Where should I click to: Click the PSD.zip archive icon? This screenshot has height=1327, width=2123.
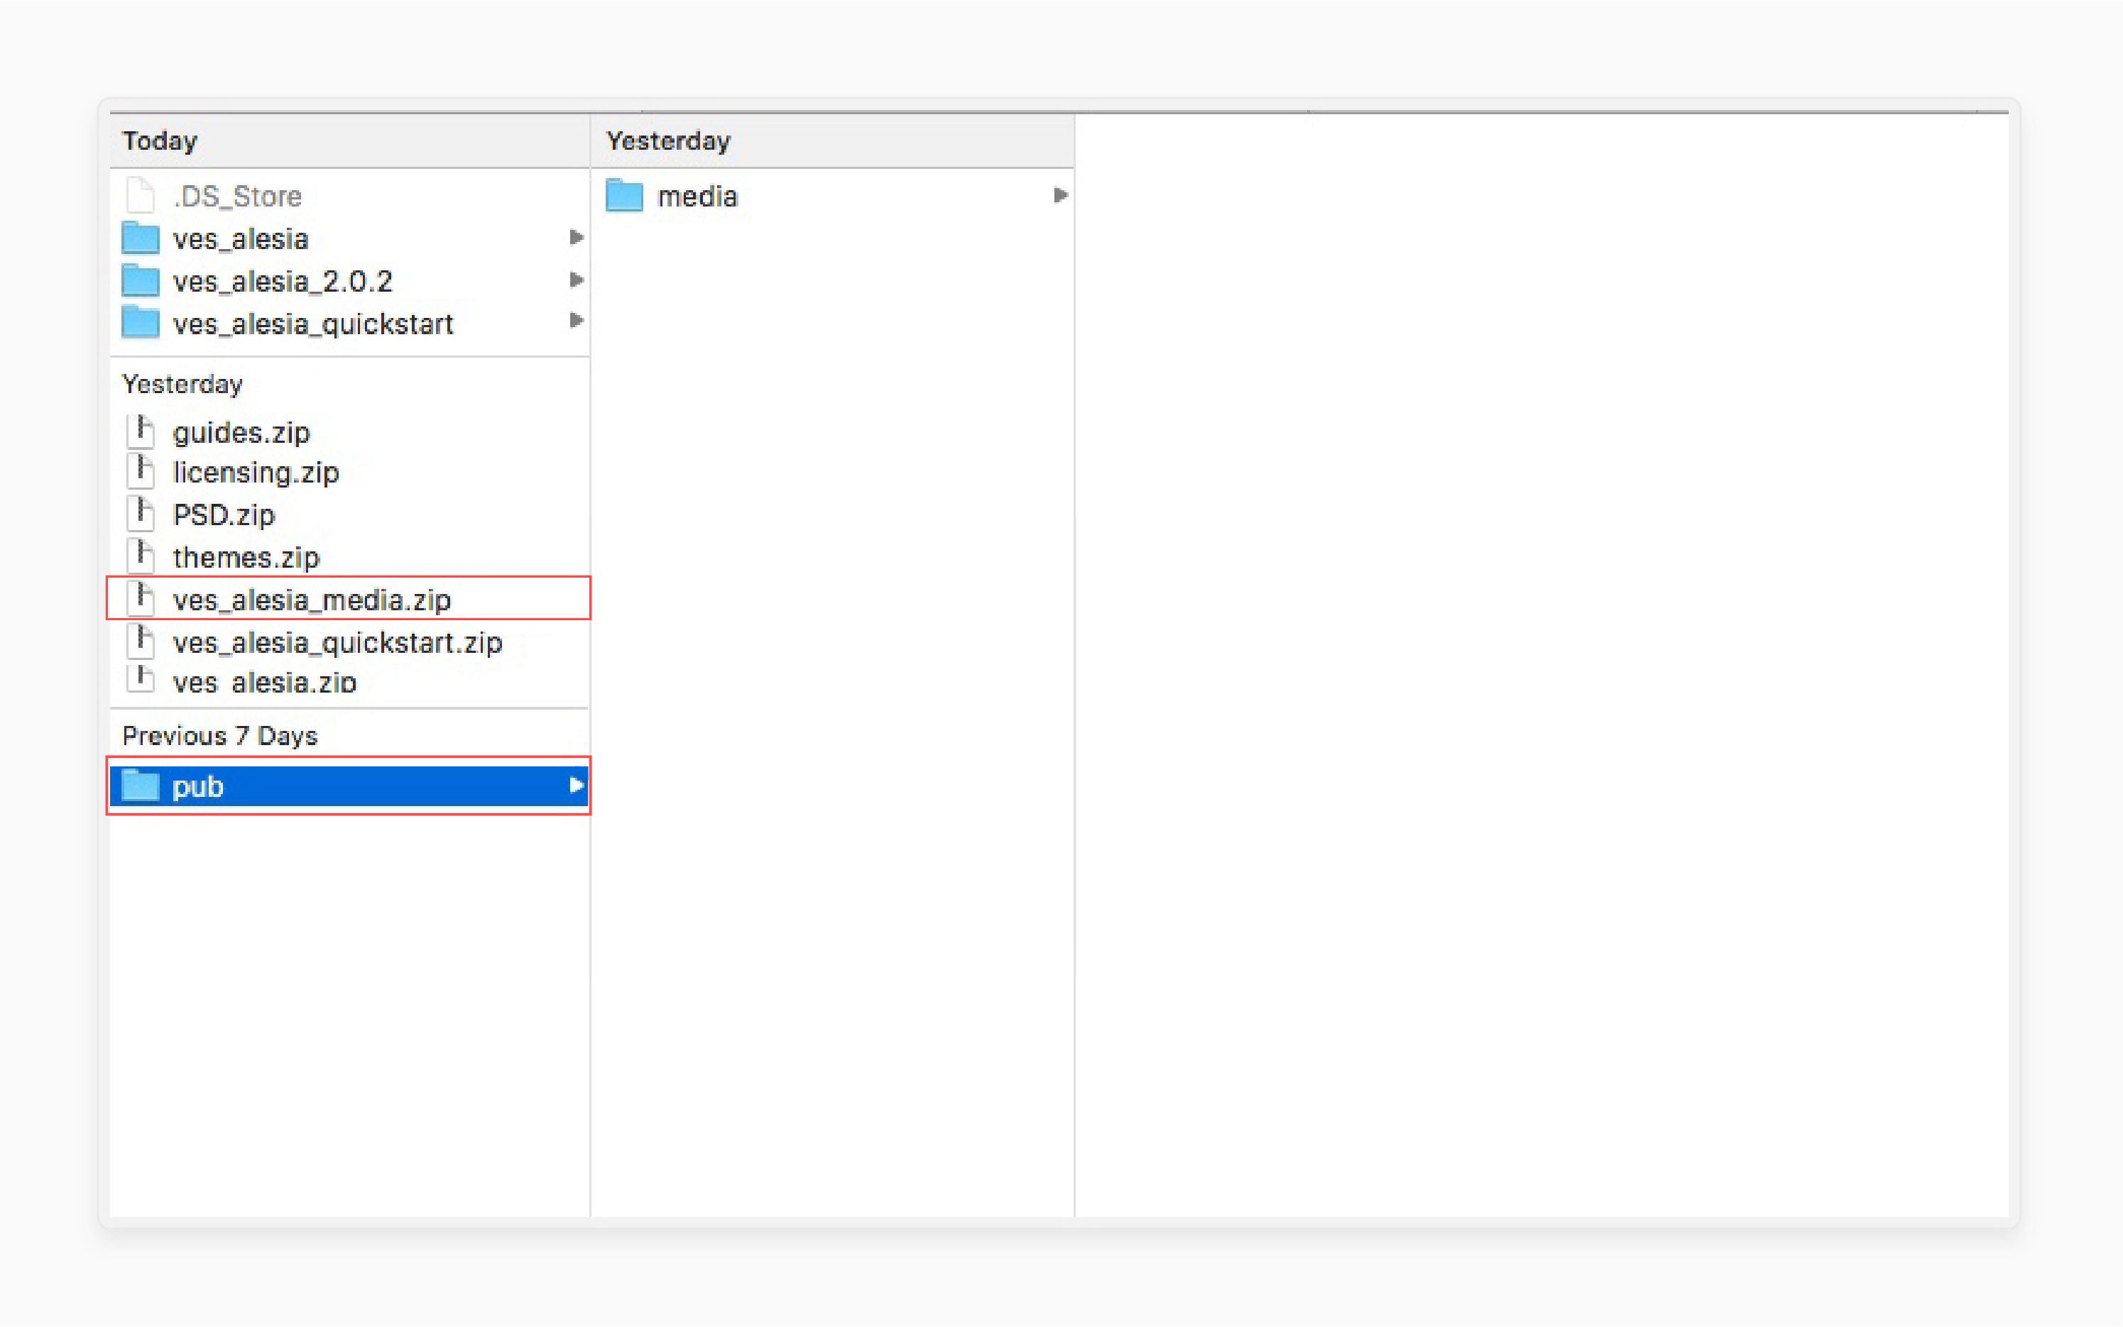(x=141, y=514)
